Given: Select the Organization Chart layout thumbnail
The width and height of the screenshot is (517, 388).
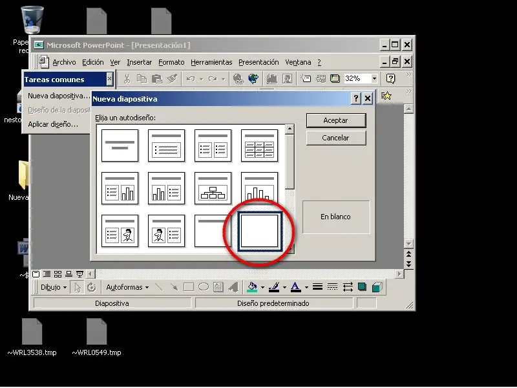Looking at the screenshot, I should (x=213, y=188).
